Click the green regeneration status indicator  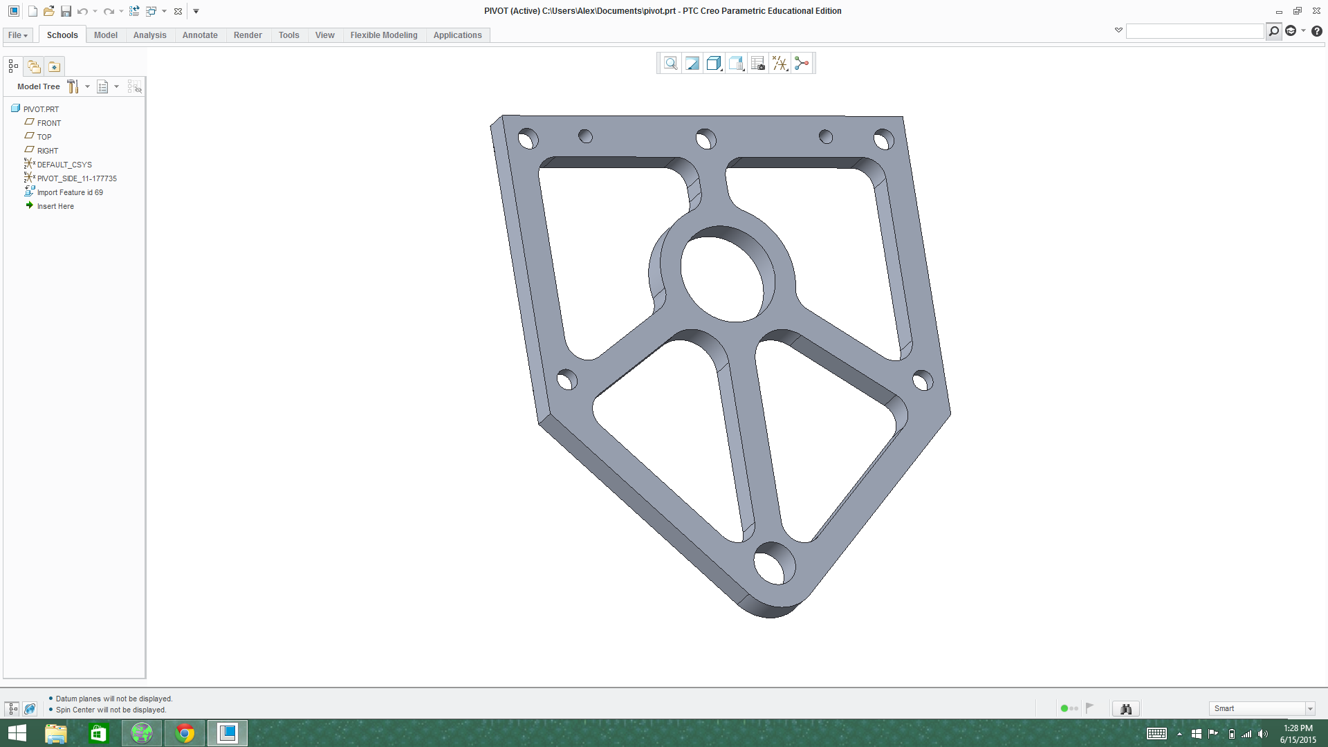coord(1064,708)
